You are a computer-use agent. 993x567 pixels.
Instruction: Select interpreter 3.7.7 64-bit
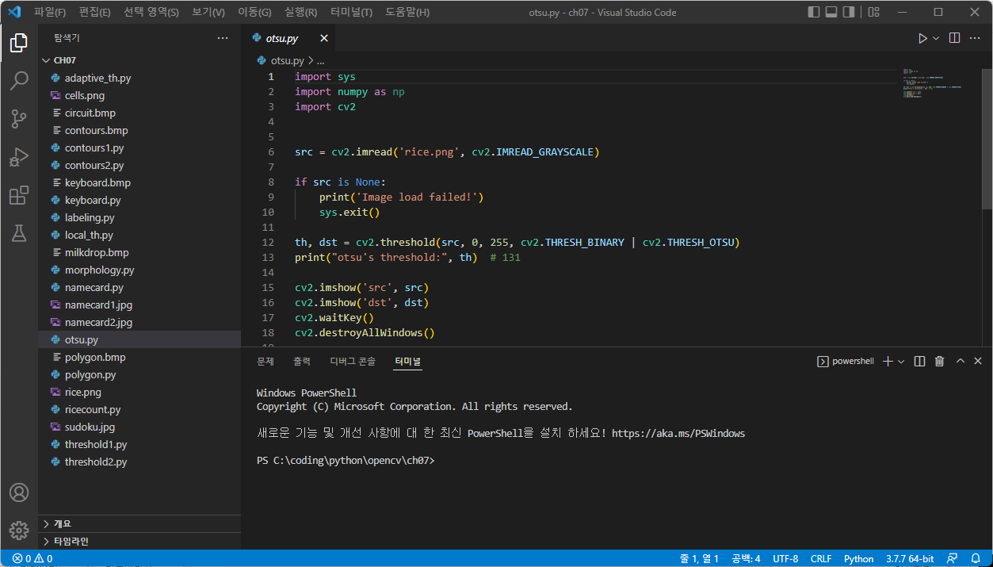point(910,558)
